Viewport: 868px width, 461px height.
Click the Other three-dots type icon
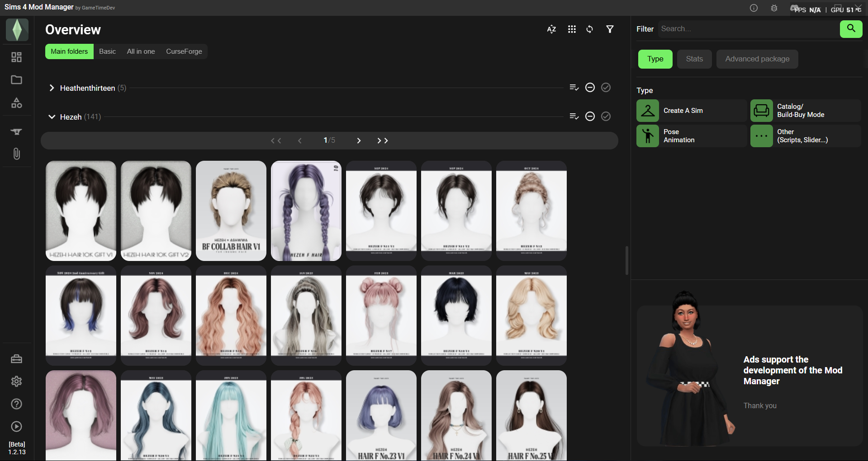(x=762, y=136)
